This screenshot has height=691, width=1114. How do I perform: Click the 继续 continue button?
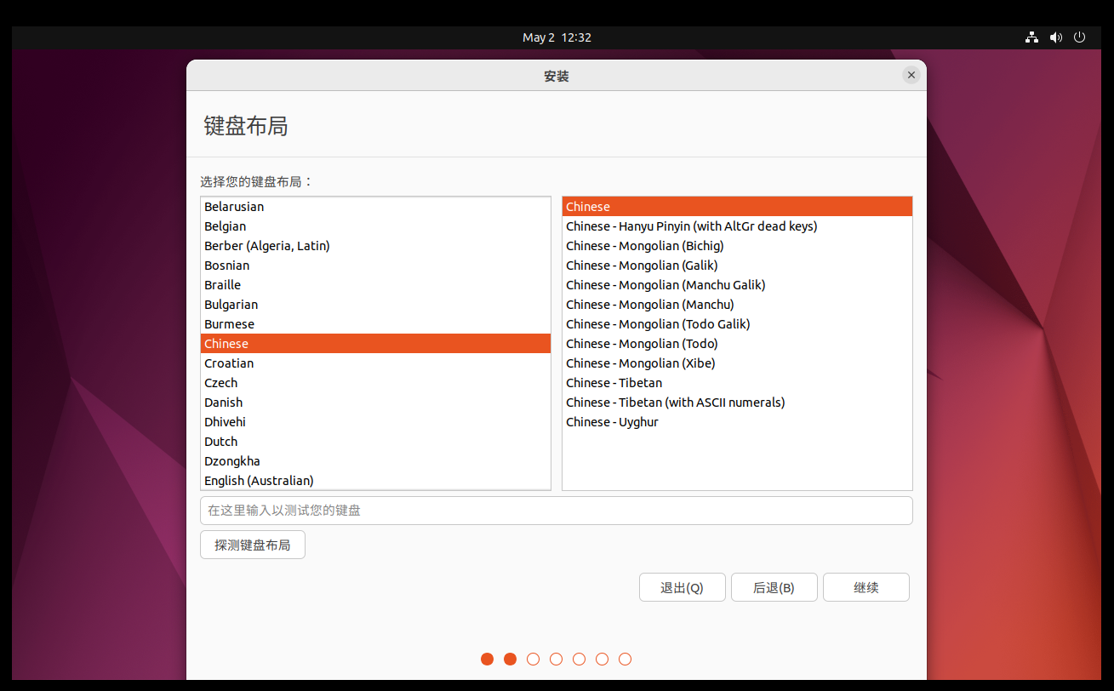[x=866, y=587]
